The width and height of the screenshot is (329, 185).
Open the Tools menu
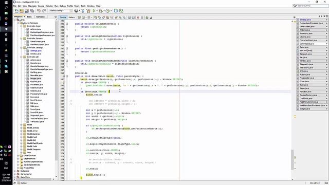83,6
